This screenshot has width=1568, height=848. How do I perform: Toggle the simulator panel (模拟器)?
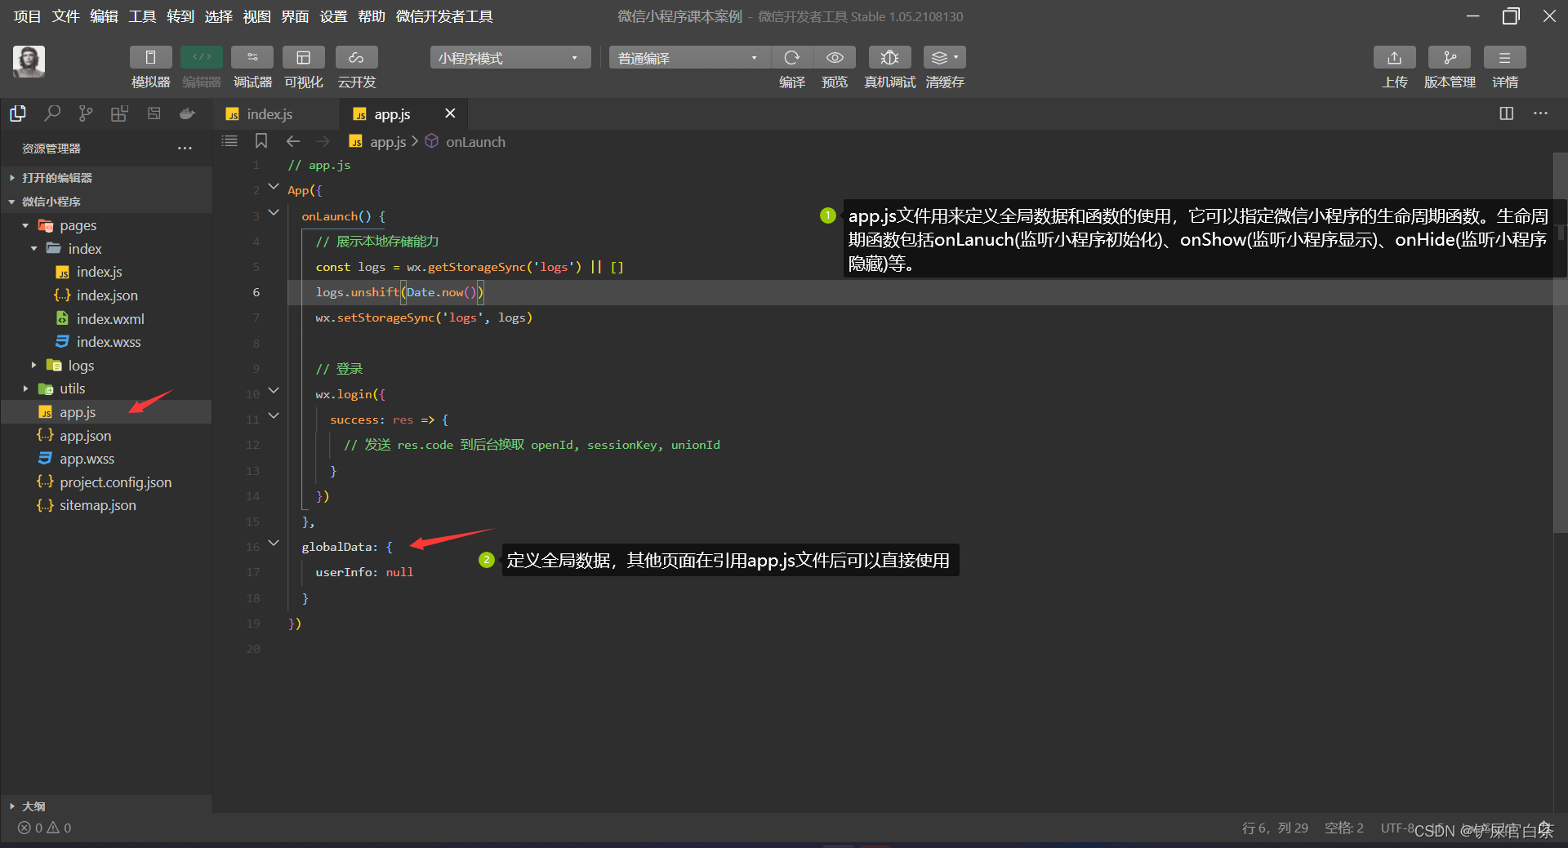pyautogui.click(x=150, y=57)
